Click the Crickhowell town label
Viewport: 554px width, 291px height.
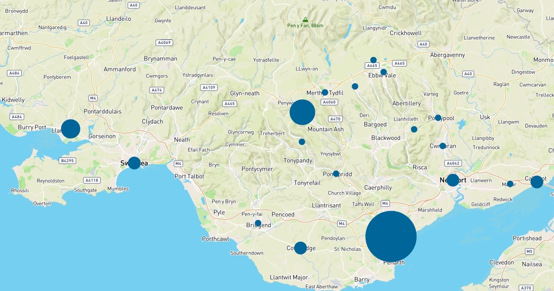pyautogui.click(x=406, y=33)
